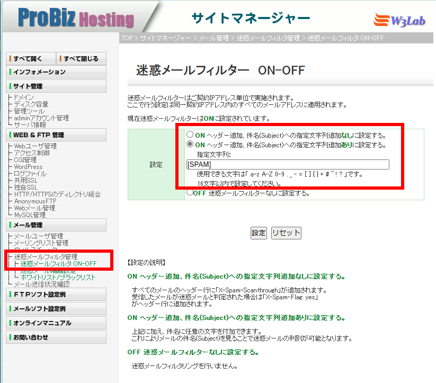The width and height of the screenshot is (436, 383).
Task: Open ホワイトリスト/ブラックリスト in sidebar
Action: click(58, 277)
